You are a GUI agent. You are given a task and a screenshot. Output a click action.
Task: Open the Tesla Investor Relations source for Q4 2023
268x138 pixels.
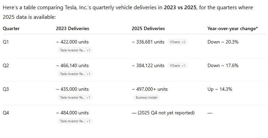(74, 121)
